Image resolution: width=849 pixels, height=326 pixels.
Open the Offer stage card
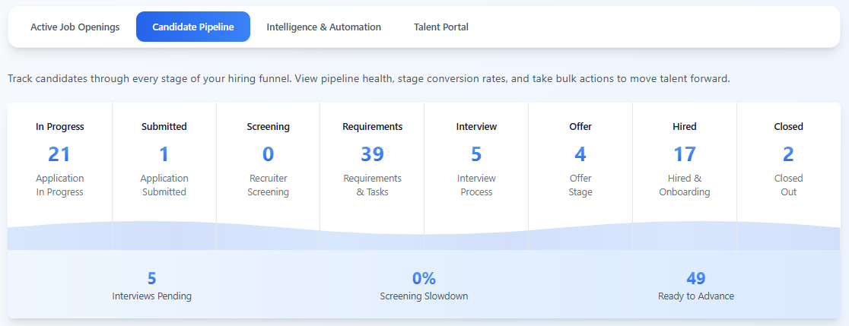tap(580, 161)
